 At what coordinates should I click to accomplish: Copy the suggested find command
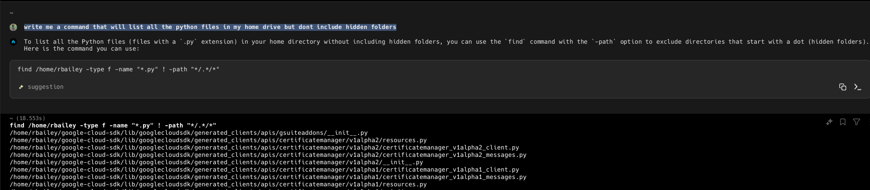click(842, 87)
